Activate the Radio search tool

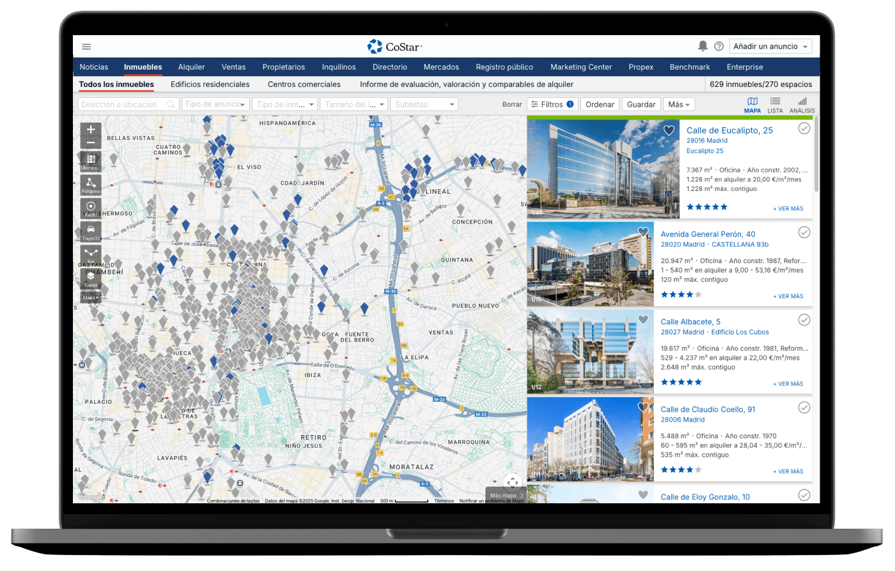(x=91, y=207)
